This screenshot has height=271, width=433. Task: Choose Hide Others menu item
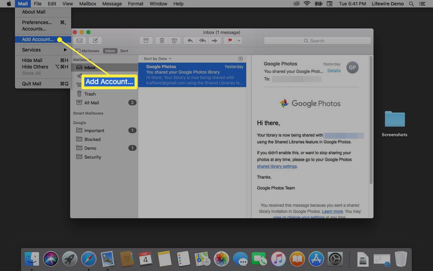[x=43, y=67]
